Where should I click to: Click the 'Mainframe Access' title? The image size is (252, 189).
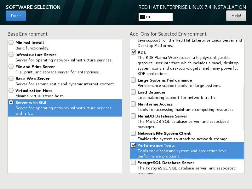click(155, 104)
